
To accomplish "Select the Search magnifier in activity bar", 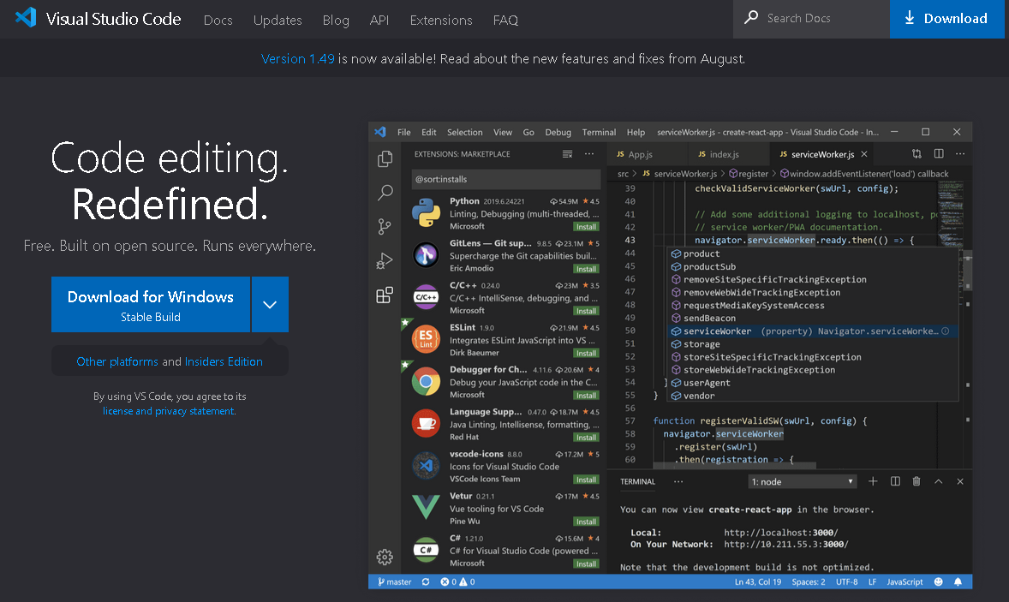I will [x=385, y=193].
